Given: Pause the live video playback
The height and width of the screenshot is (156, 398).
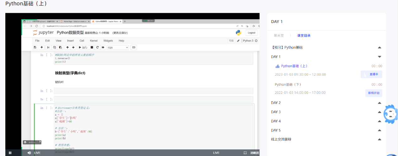Looking at the screenshot, I should [x=10, y=153].
